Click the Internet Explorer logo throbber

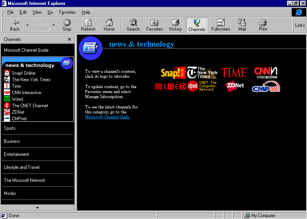(x=299, y=12)
